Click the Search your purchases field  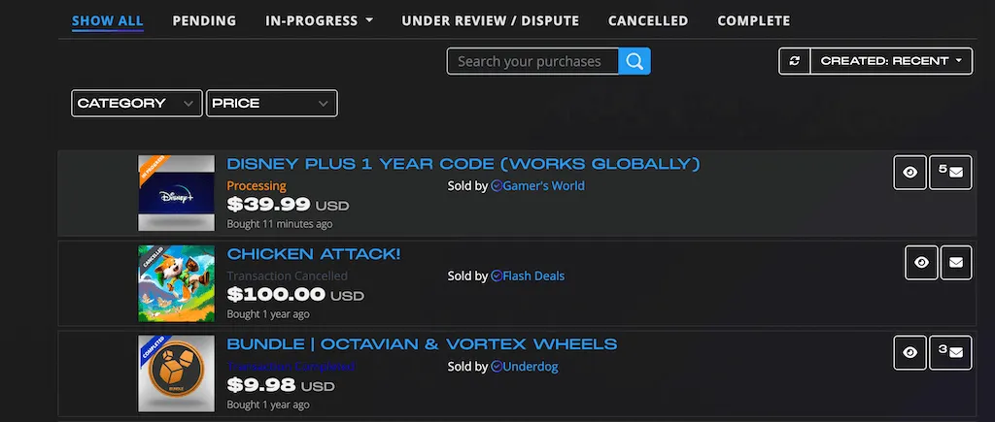tap(532, 61)
